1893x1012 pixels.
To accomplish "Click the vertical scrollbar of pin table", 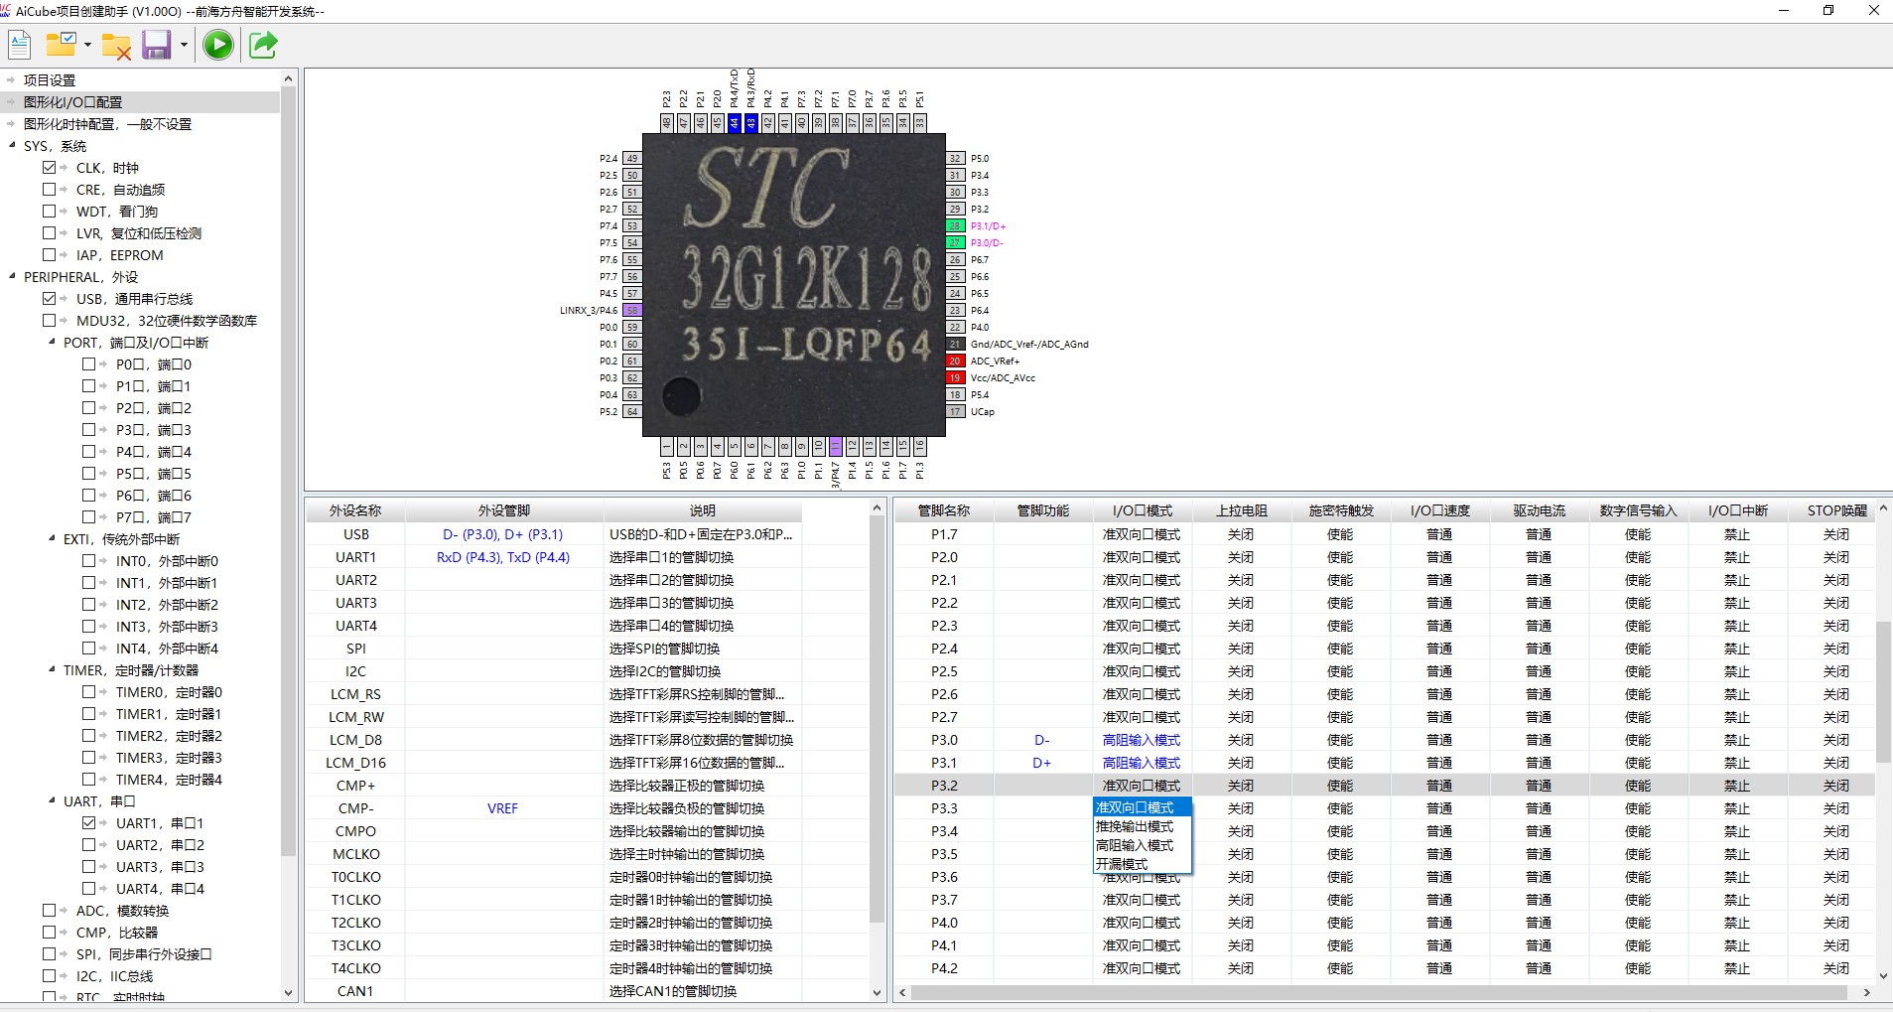I will point(1883,692).
